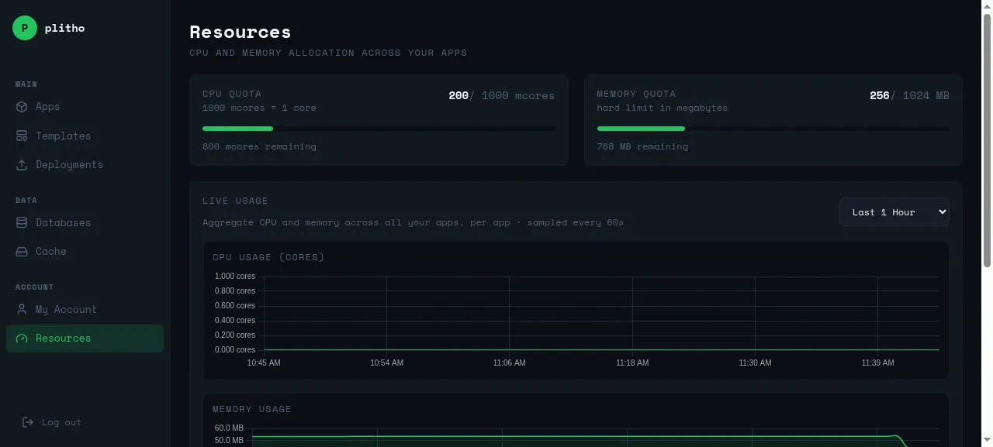
Task: Click the Deployments upload icon
Action: tap(22, 165)
